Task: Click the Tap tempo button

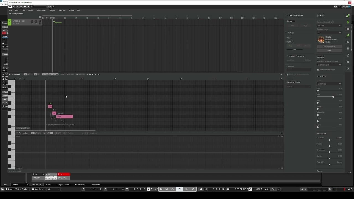Action: [x=274, y=189]
